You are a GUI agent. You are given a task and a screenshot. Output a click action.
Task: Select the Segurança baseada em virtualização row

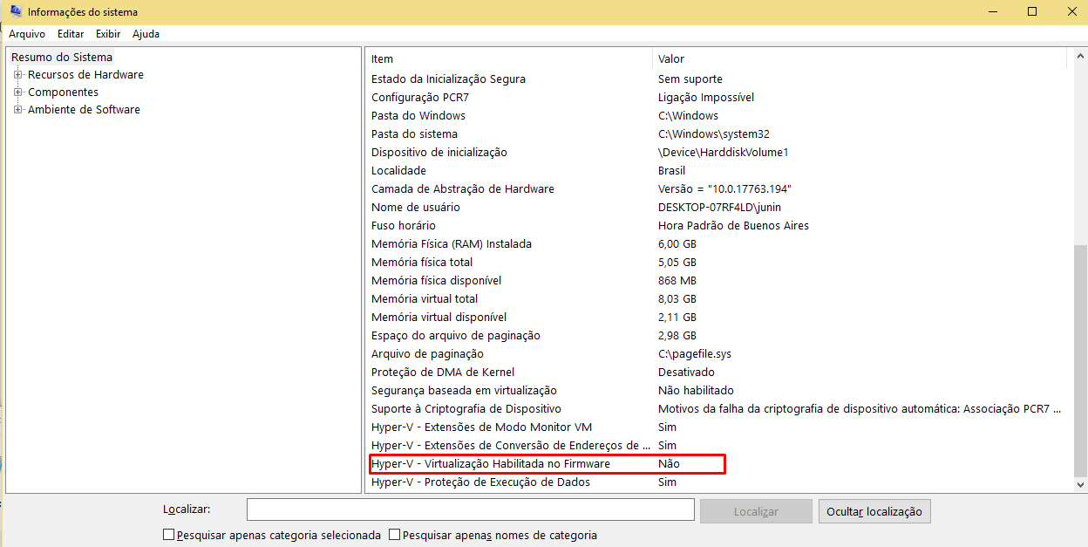(x=716, y=391)
